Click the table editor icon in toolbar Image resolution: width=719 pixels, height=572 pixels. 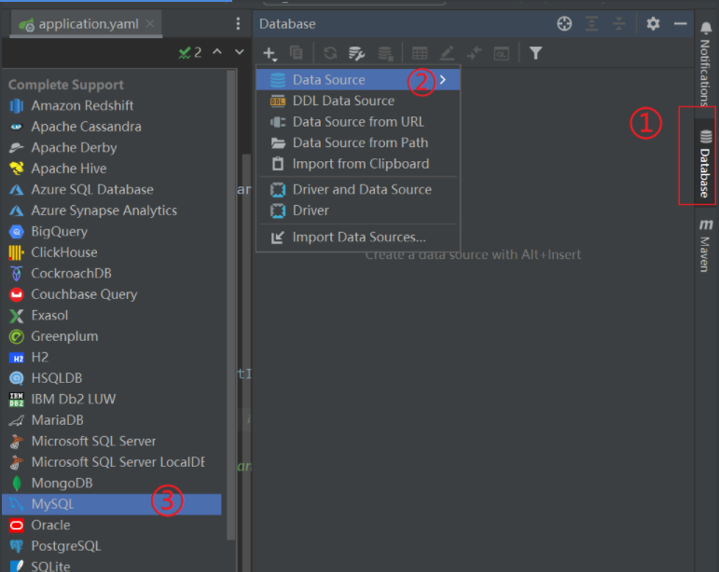tap(420, 53)
